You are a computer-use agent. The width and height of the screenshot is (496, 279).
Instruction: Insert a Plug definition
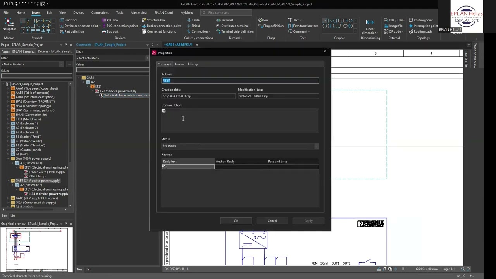270,26
